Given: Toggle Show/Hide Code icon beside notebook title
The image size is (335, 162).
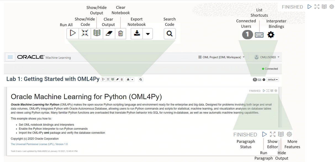Looking at the screenshot, I should point(108,79).
